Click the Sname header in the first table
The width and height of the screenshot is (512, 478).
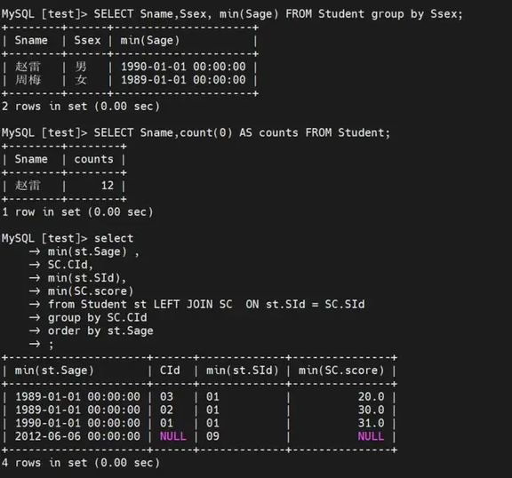click(31, 41)
